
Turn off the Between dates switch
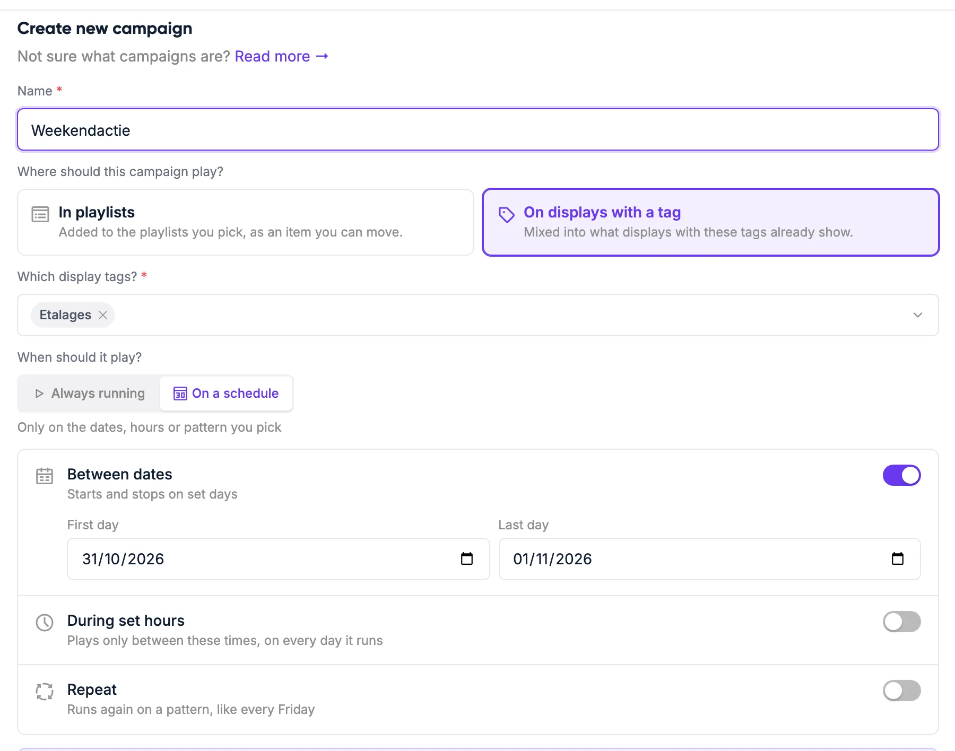click(x=901, y=475)
